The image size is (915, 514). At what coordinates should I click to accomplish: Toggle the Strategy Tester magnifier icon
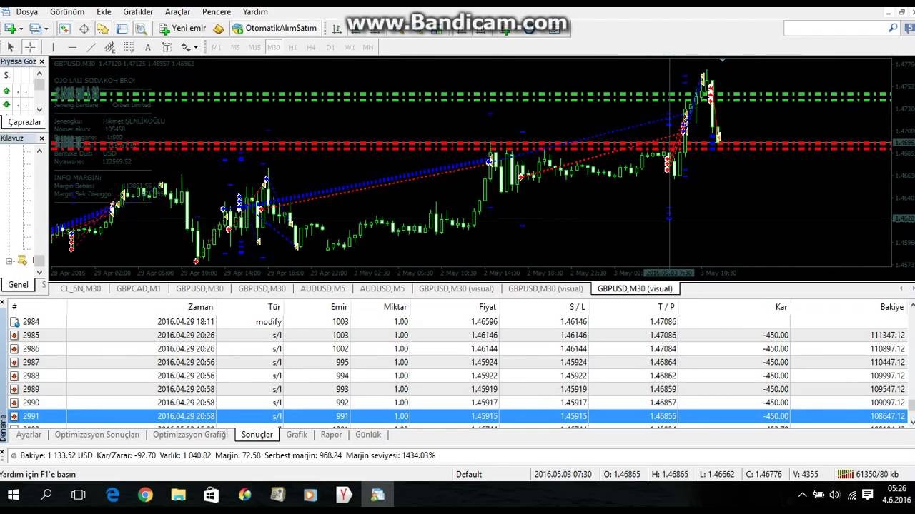coord(142,29)
